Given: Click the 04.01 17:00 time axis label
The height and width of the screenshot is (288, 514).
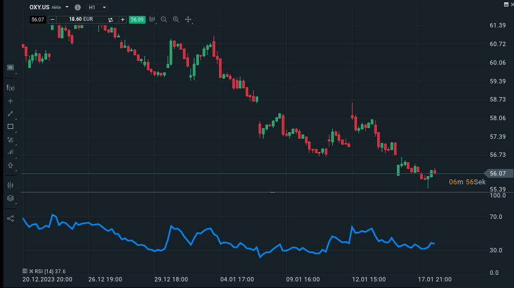Looking at the screenshot, I should 237,279.
